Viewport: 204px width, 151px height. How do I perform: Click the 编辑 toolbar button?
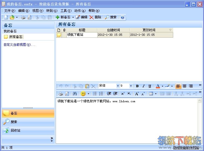(x=82, y=17)
